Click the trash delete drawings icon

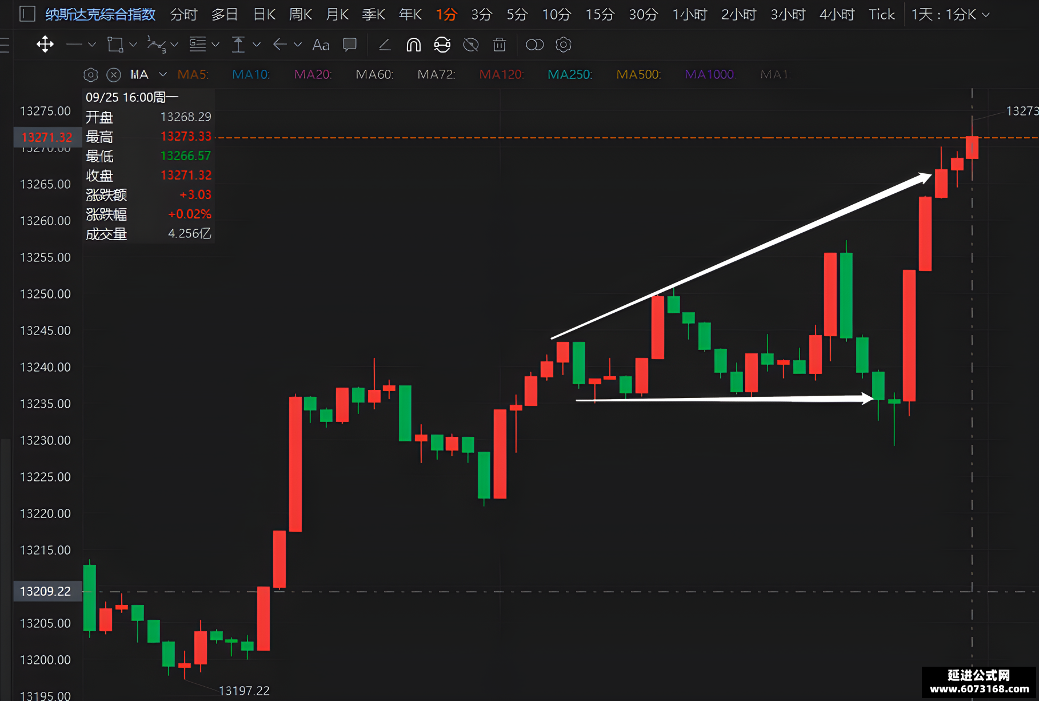pyautogui.click(x=499, y=45)
